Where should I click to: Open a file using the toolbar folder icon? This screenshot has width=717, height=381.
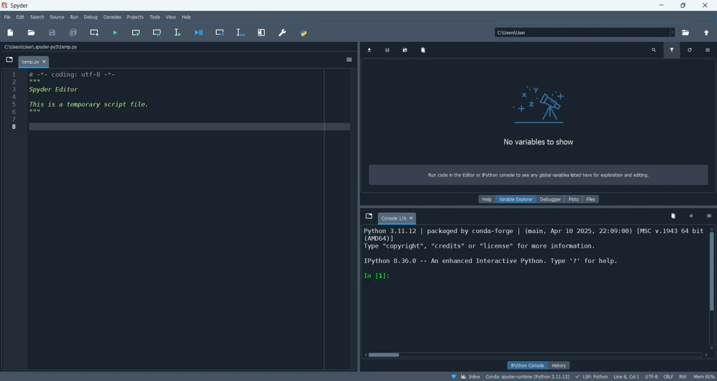[x=31, y=32]
